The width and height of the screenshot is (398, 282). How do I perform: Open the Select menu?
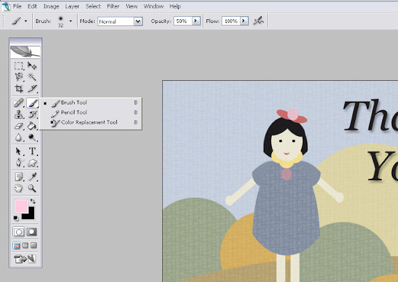[x=93, y=6]
